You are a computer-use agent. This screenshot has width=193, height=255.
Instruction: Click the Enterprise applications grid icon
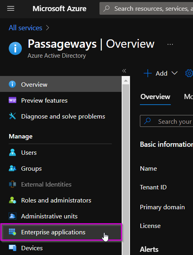[12, 232]
